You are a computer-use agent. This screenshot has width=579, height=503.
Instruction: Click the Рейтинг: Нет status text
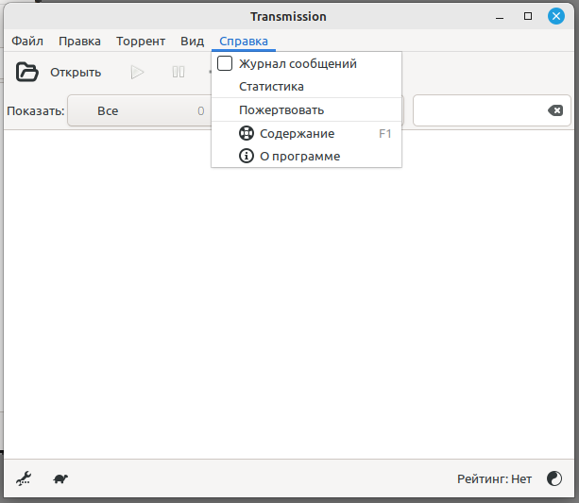point(494,479)
